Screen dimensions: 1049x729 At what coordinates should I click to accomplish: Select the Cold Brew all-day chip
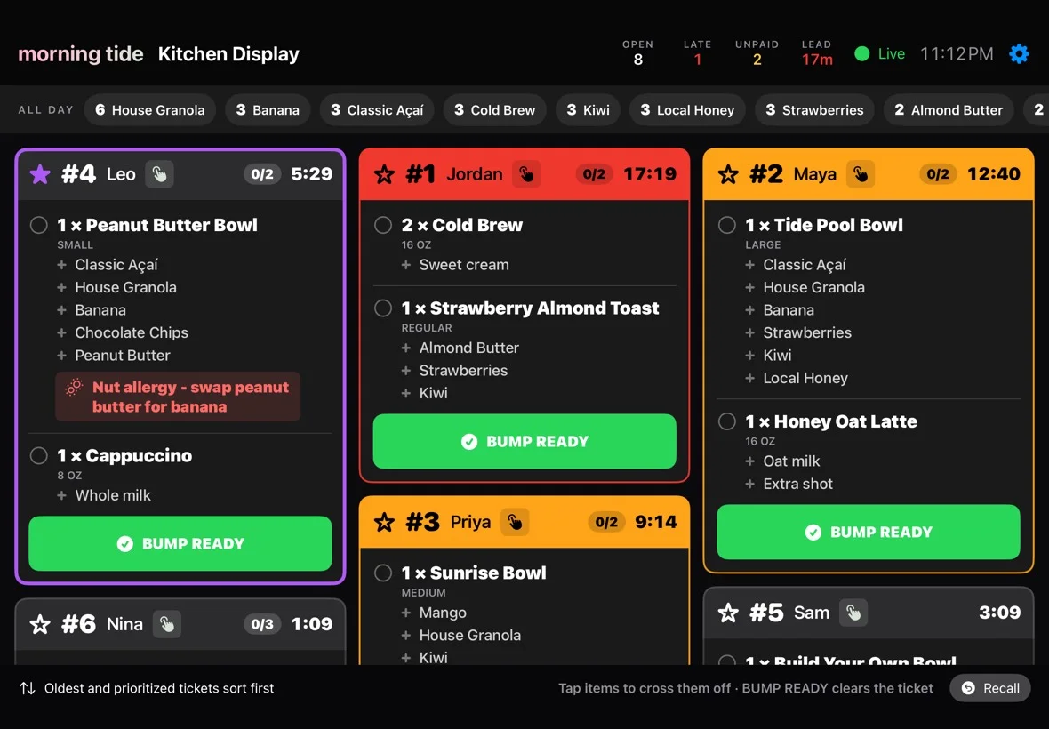point(495,109)
